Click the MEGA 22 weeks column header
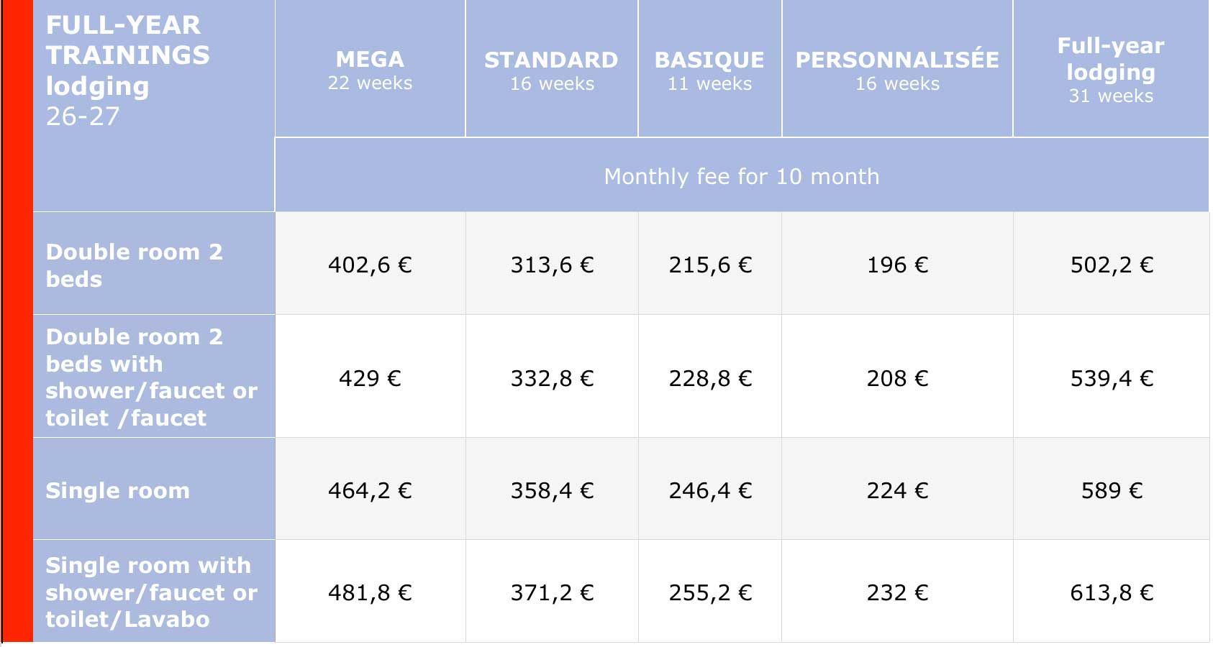The height and width of the screenshot is (647, 1213). (x=370, y=69)
